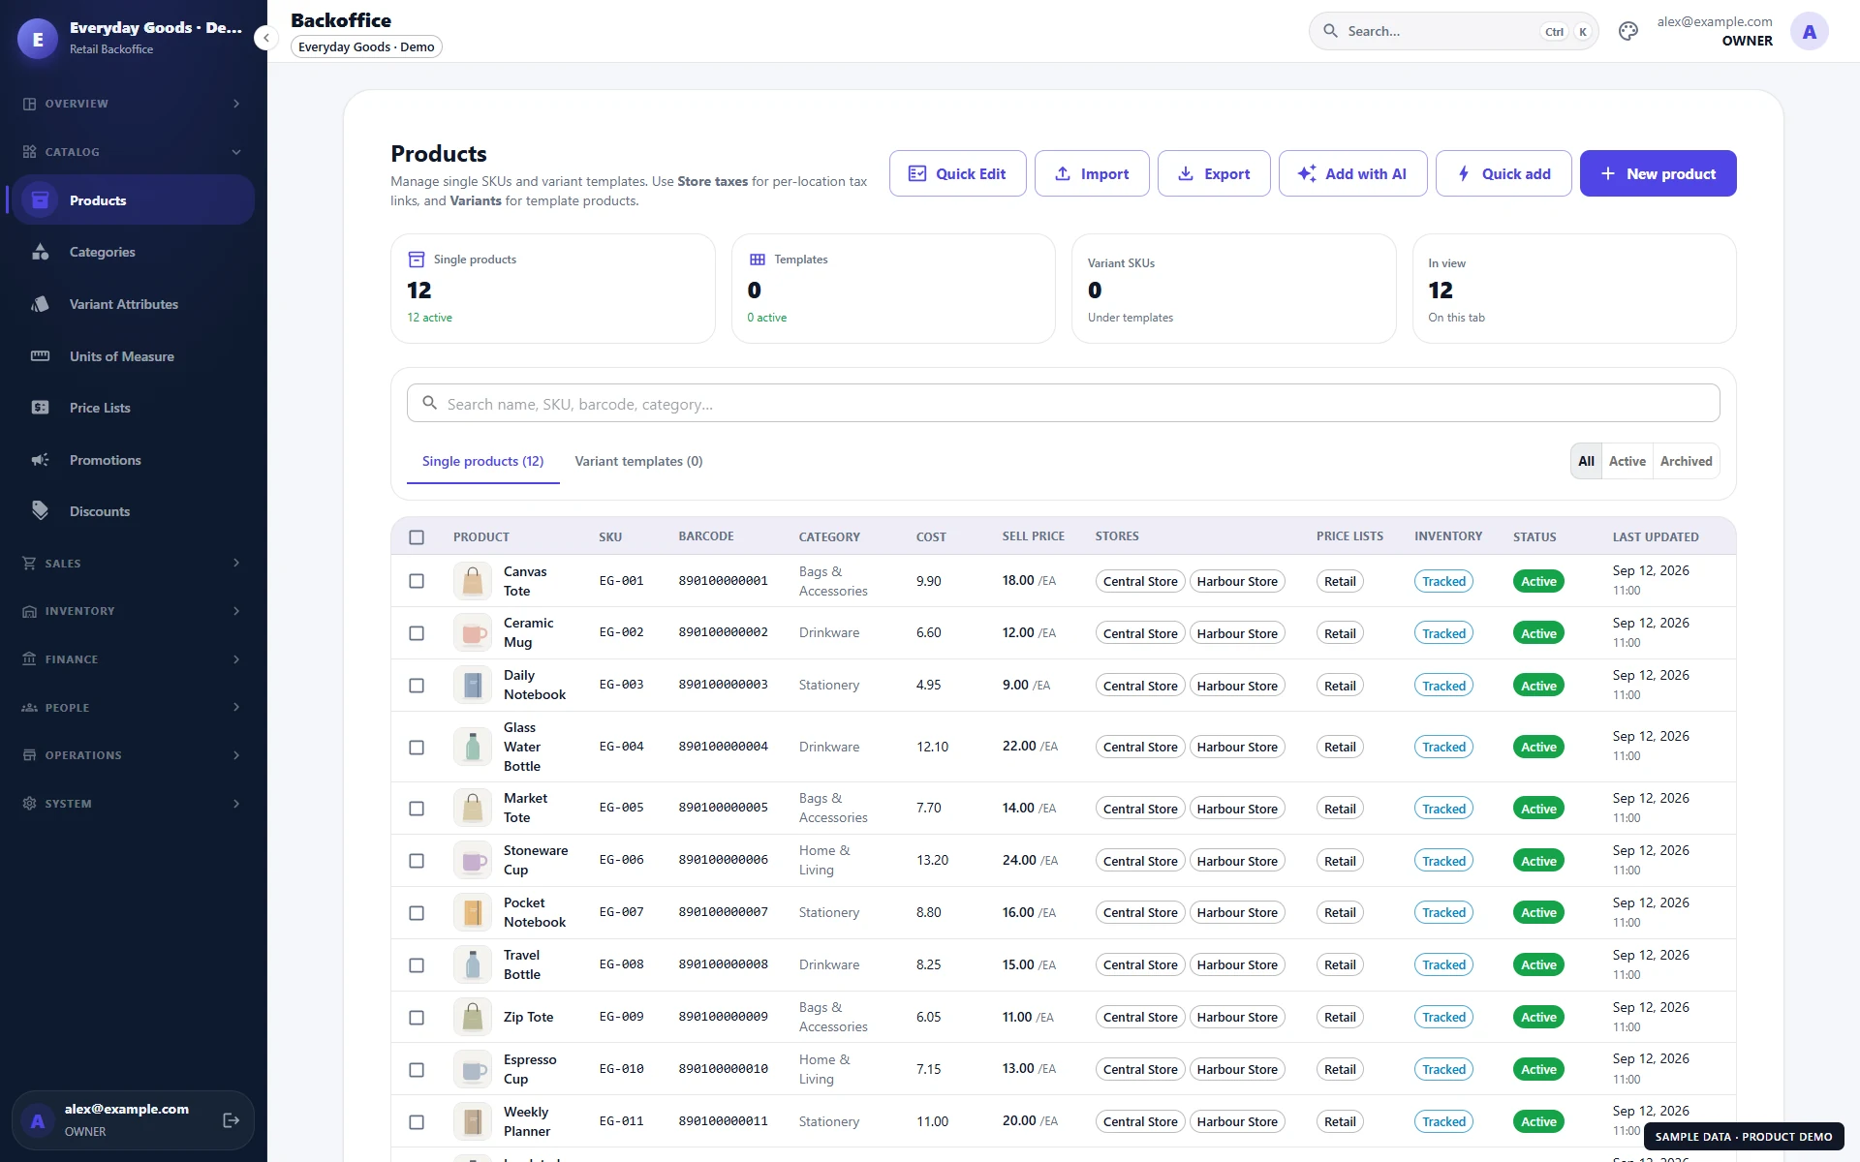Click the Import button
1860x1162 pixels.
[1092, 173]
